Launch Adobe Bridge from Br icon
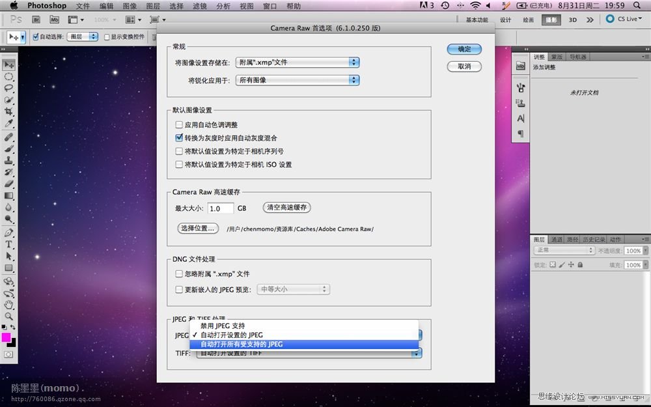The height and width of the screenshot is (407, 651). [36, 20]
